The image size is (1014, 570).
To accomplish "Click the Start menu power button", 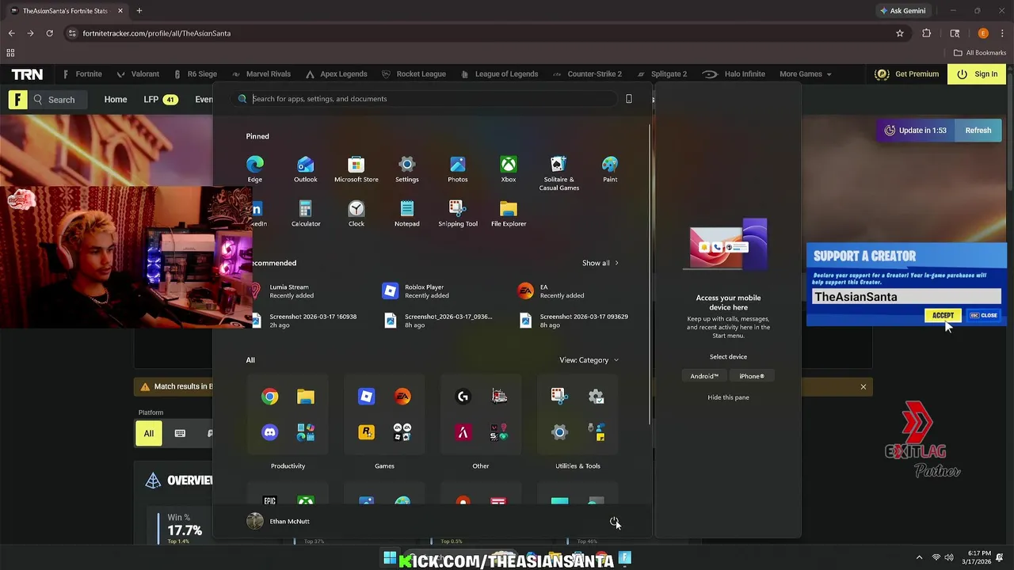I will tap(615, 522).
